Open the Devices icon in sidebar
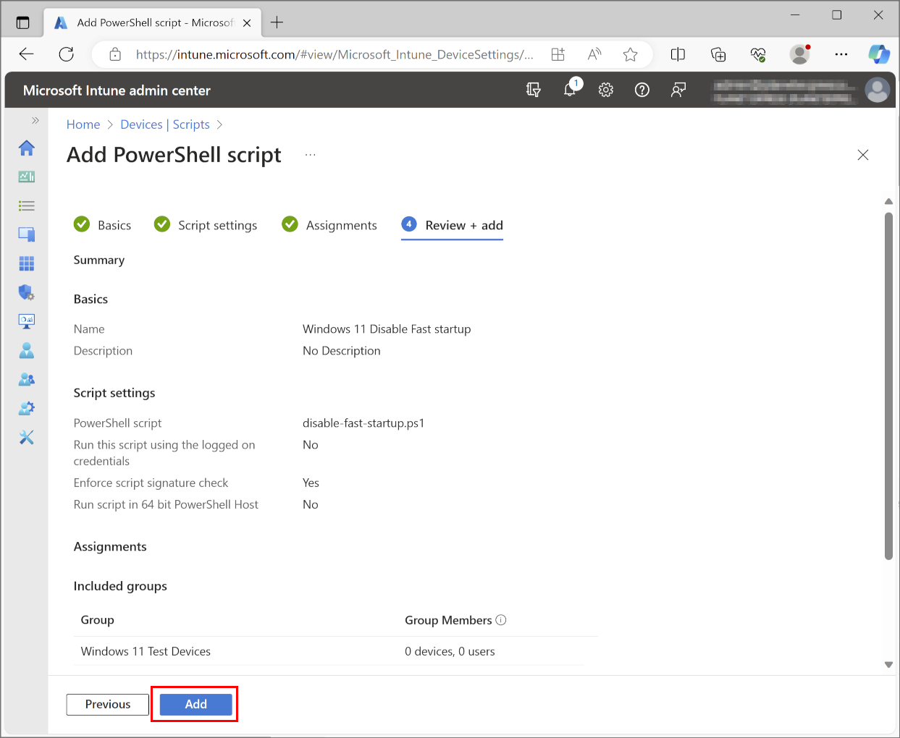 [27, 234]
